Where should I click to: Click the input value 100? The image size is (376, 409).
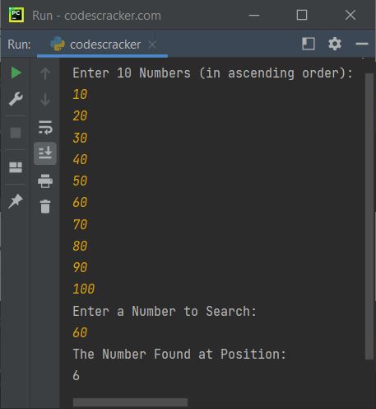pyautogui.click(x=84, y=289)
